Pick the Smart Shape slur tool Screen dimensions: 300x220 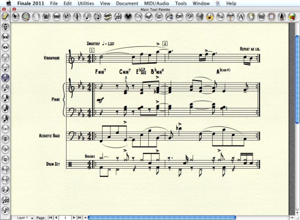click(139, 17)
